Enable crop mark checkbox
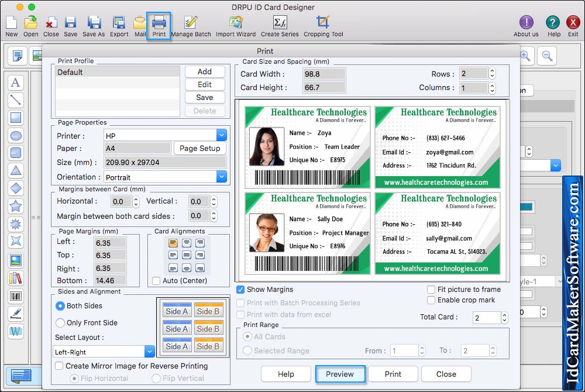The image size is (585, 392). [431, 300]
